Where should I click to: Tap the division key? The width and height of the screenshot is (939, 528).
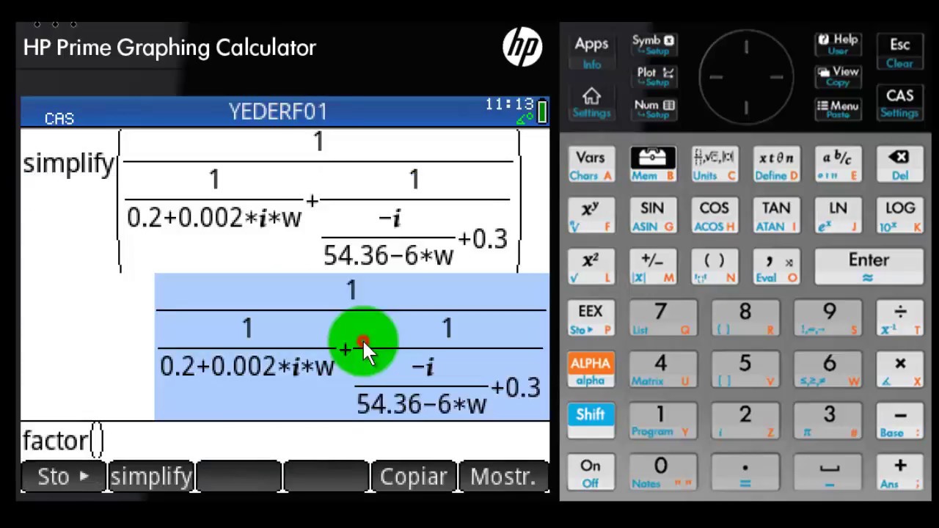coord(899,319)
